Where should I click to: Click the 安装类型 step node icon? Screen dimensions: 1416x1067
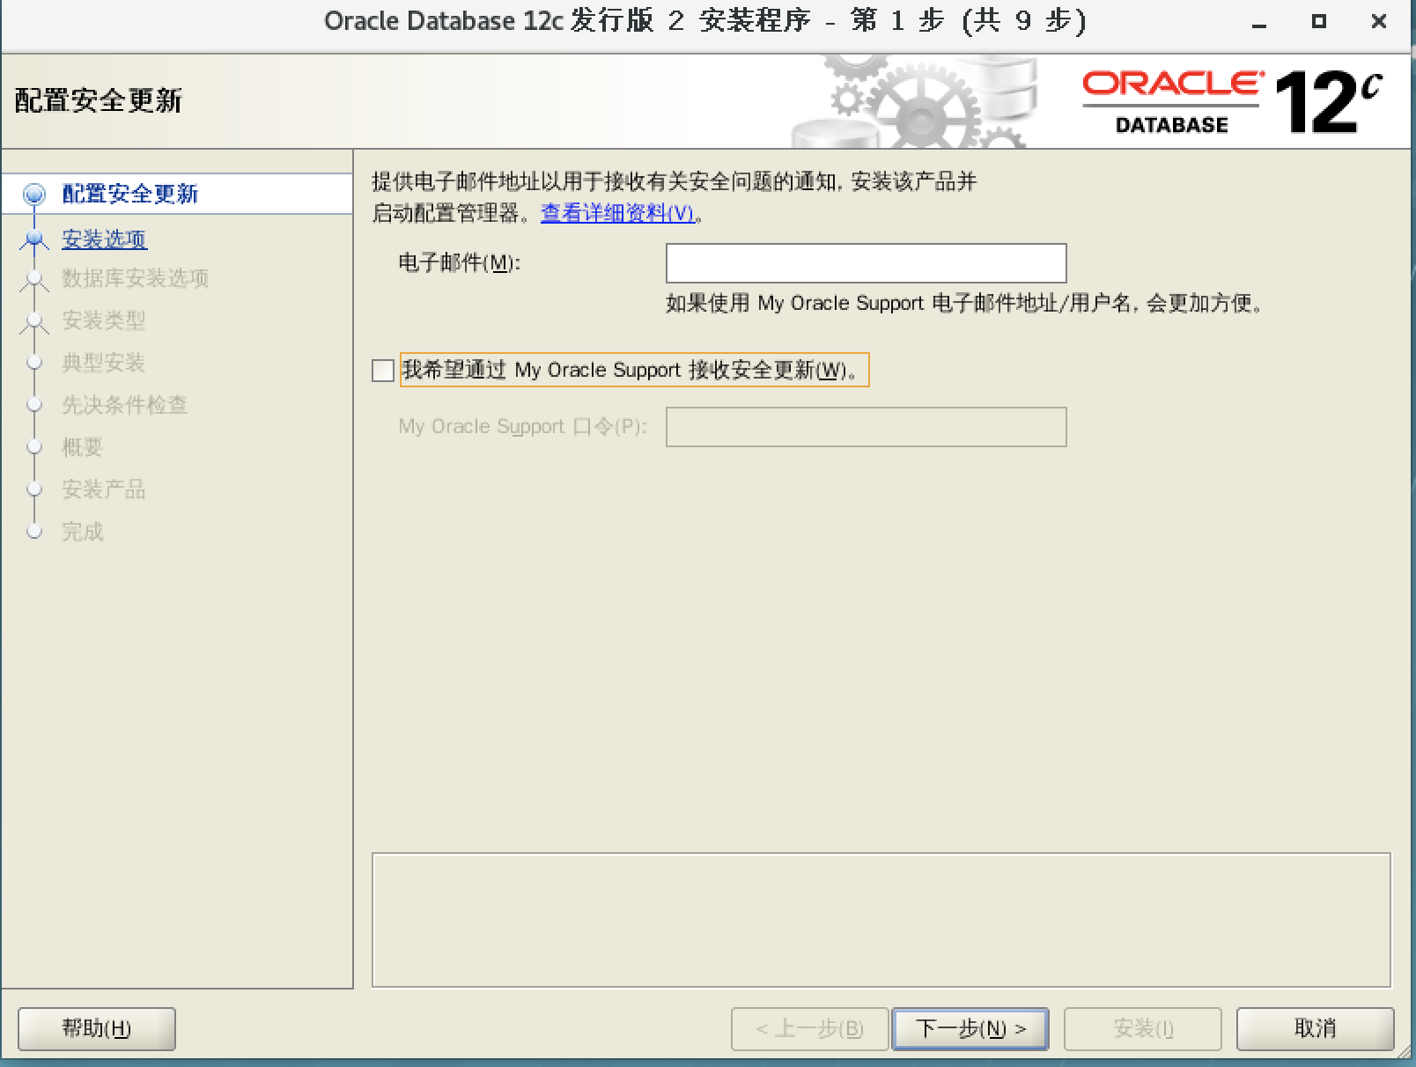(x=33, y=321)
